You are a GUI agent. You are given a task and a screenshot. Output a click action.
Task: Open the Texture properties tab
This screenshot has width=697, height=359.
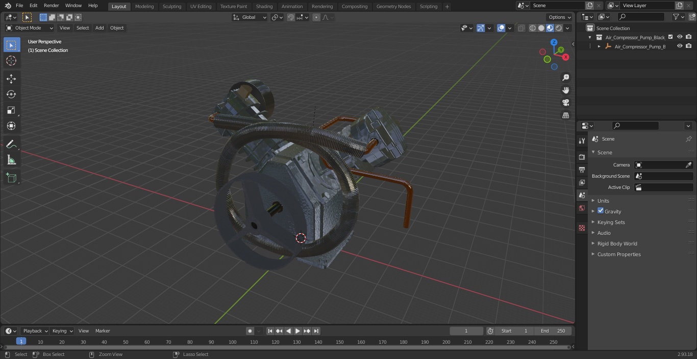(582, 228)
